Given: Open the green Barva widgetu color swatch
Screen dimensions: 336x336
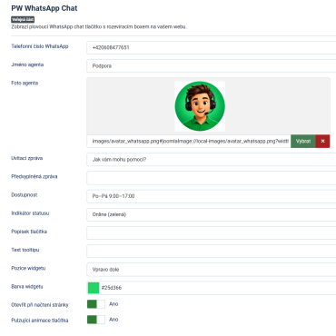Looking at the screenshot, I should 94,288.
